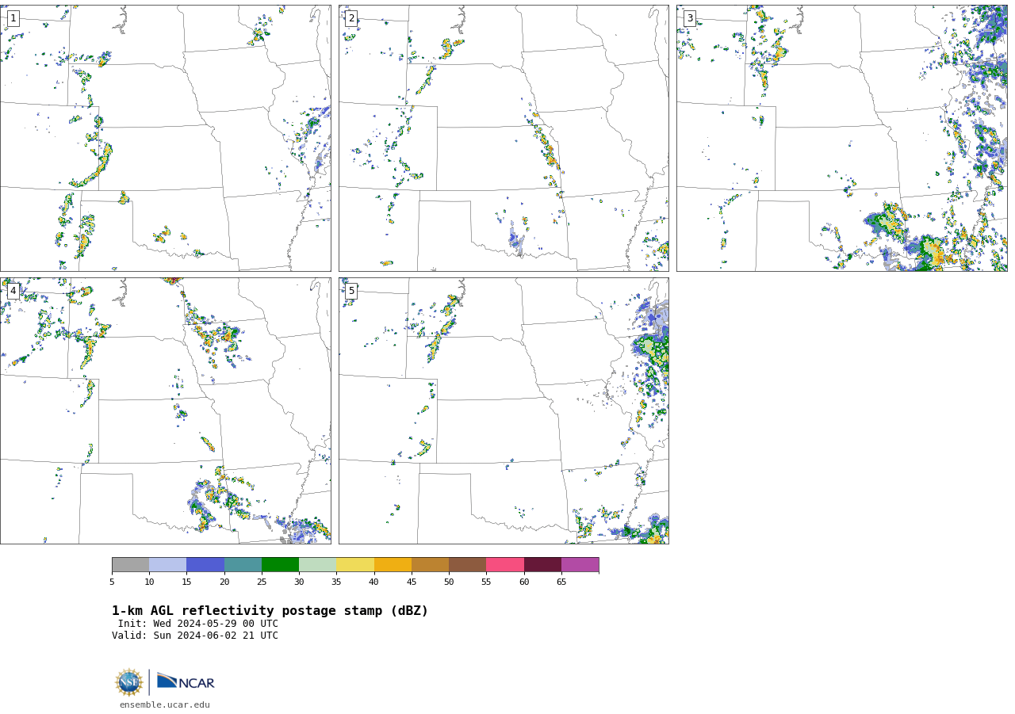Click the maroon 60-65 dBZ swatch
Image resolution: width=1015 pixels, height=714 pixels.
(x=542, y=565)
